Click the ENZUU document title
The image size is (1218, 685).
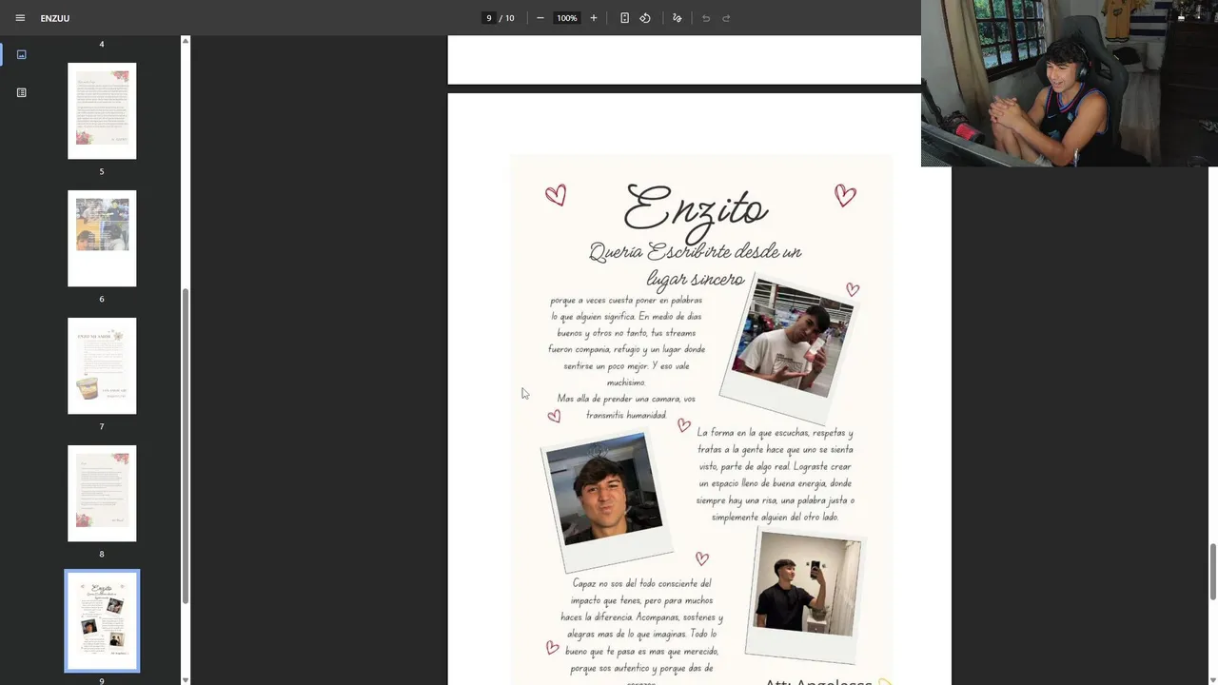click(x=55, y=18)
